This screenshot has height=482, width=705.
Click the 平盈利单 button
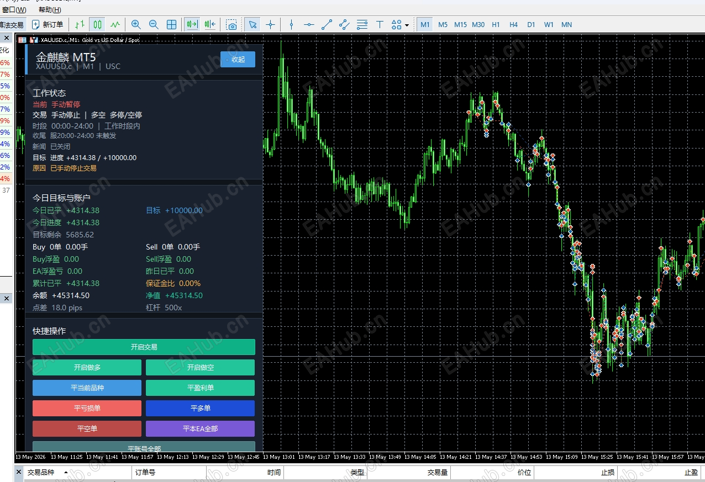pyautogui.click(x=200, y=388)
